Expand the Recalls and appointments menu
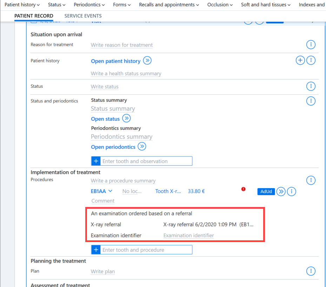Screen dimensions: 326x287 point(169,5)
